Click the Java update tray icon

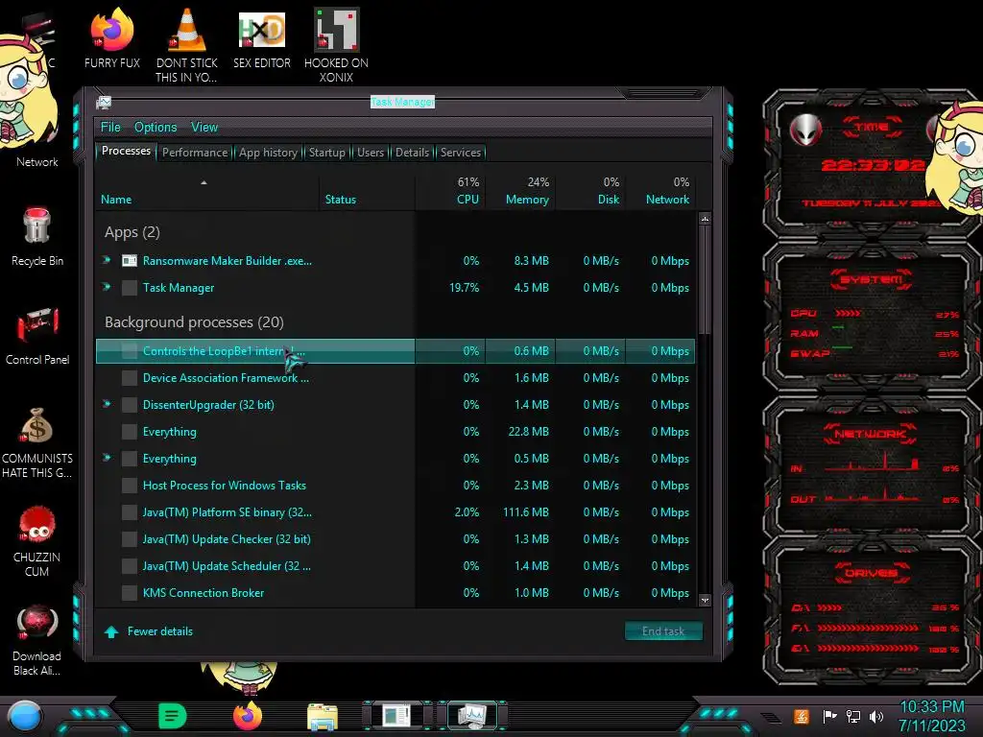tap(801, 716)
